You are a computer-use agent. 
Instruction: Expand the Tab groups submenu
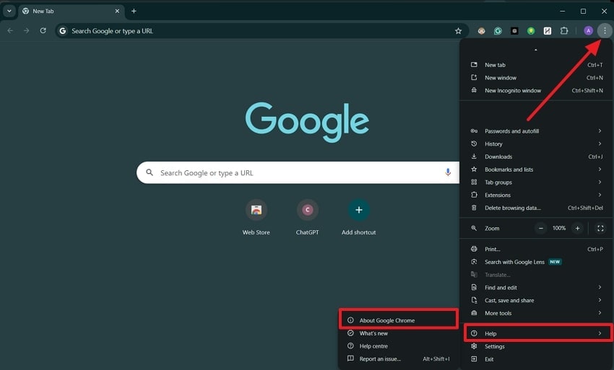[537, 182]
